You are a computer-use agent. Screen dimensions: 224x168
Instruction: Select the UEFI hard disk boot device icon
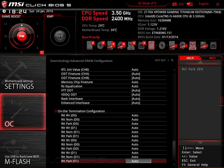(x=91, y=45)
